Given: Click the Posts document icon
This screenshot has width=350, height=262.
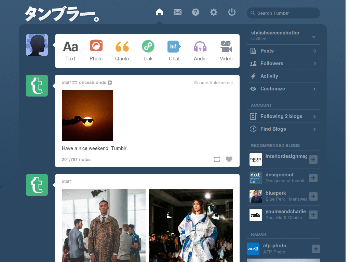Looking at the screenshot, I should pos(253,51).
